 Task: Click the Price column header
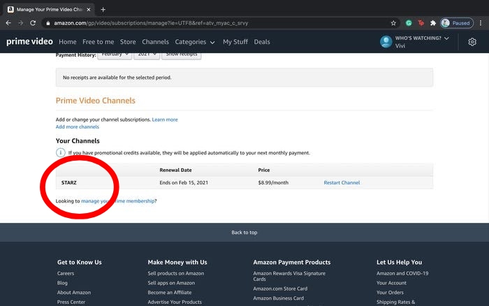[x=264, y=170]
